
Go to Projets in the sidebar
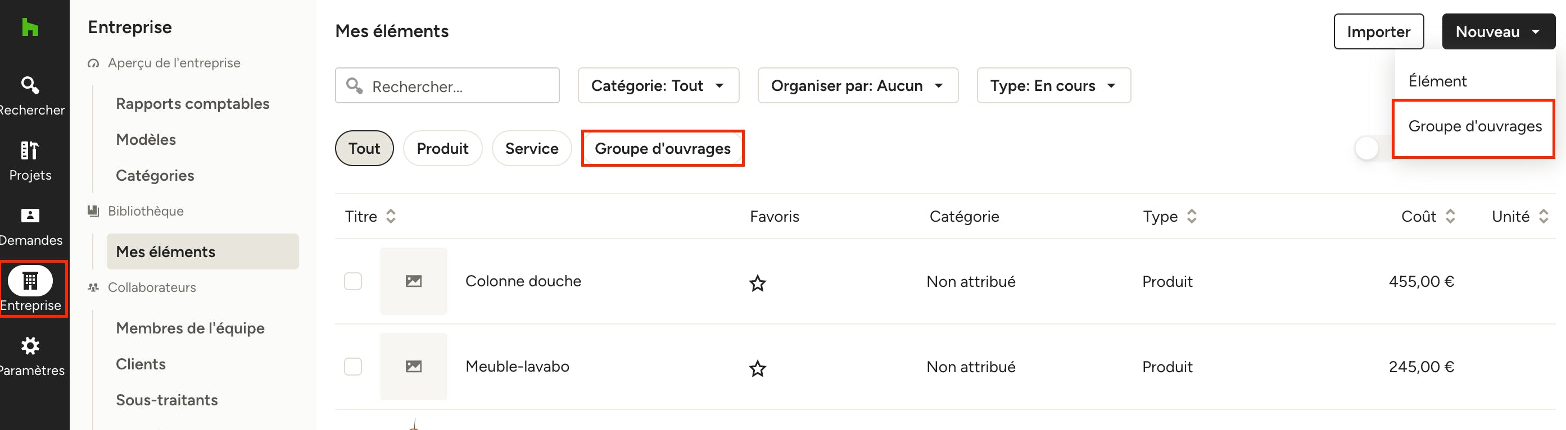(30, 161)
